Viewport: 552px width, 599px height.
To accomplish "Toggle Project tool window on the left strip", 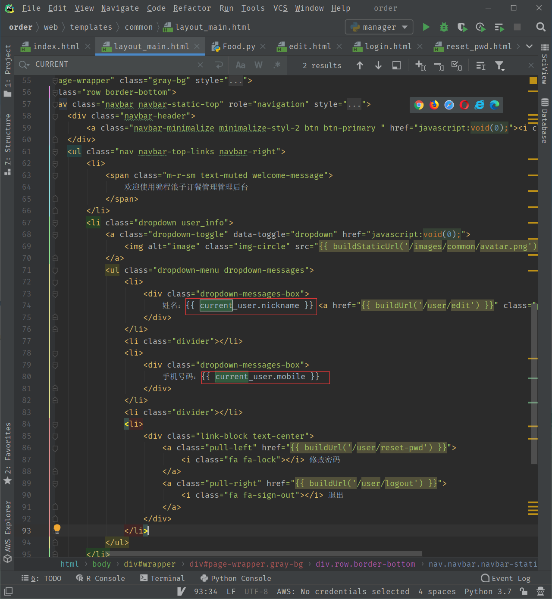I will click(x=8, y=71).
